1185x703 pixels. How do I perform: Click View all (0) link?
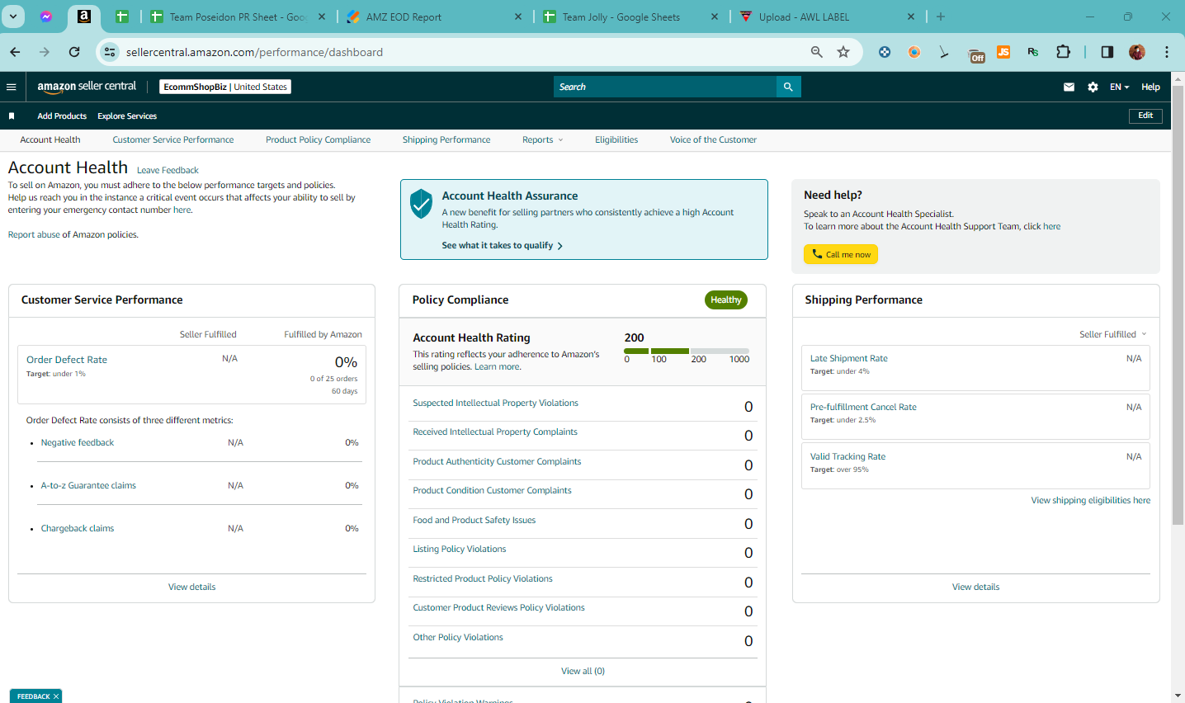click(583, 672)
